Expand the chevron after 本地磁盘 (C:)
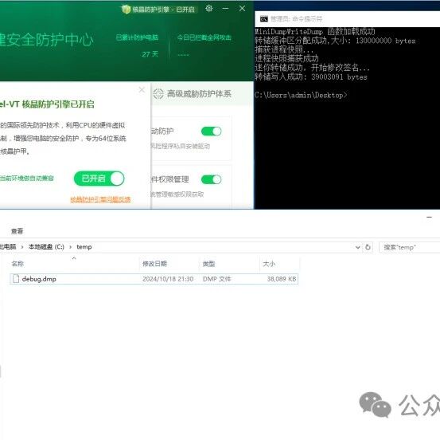Screen dimensions: 440x440 71,247
